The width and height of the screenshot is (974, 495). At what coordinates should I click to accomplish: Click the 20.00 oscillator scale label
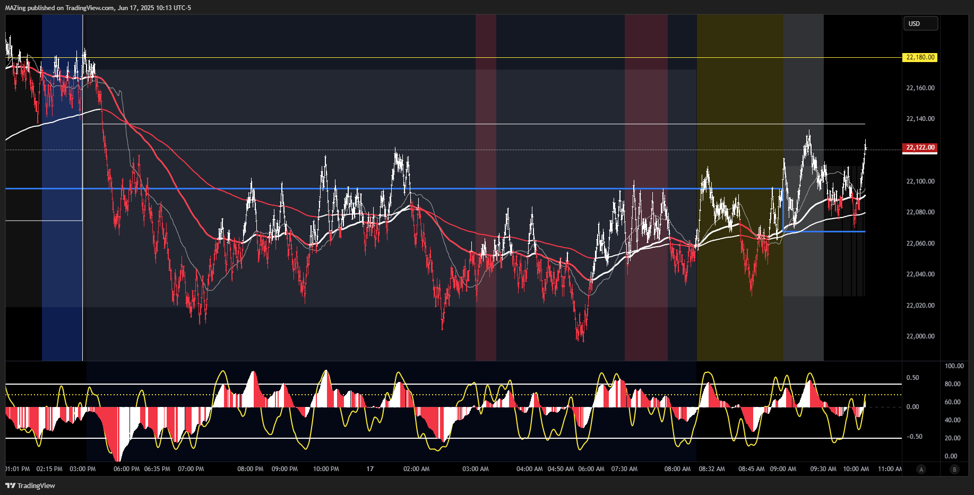coord(952,438)
